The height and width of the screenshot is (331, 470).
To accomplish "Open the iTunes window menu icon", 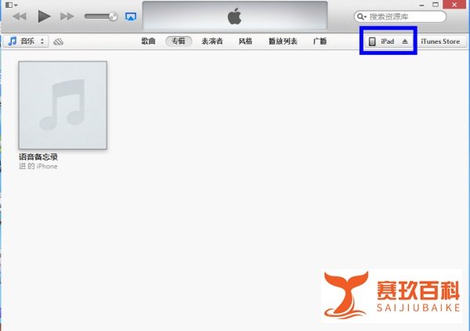I will pos(11,5).
